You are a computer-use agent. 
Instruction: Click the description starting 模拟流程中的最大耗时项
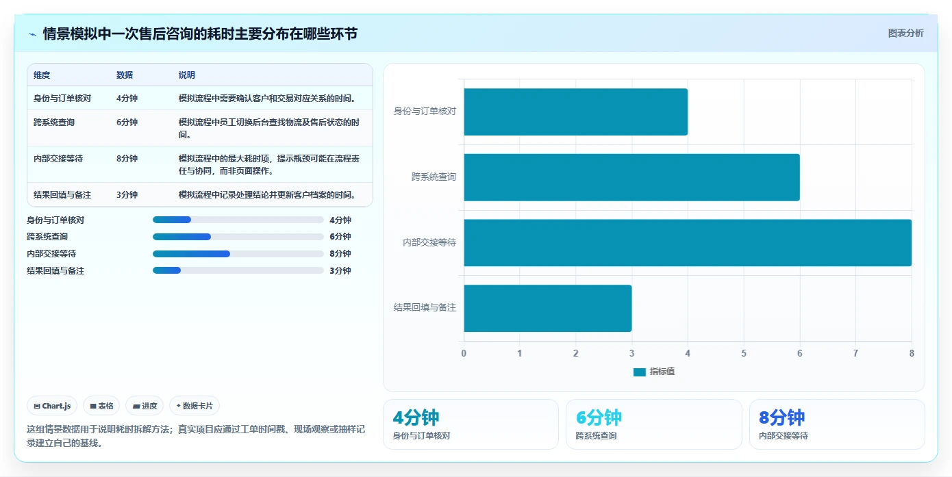tap(269, 164)
